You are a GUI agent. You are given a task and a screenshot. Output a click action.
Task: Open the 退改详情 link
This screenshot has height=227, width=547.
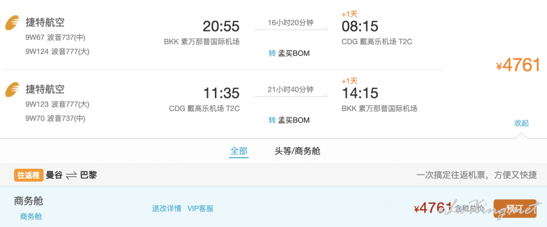click(167, 208)
